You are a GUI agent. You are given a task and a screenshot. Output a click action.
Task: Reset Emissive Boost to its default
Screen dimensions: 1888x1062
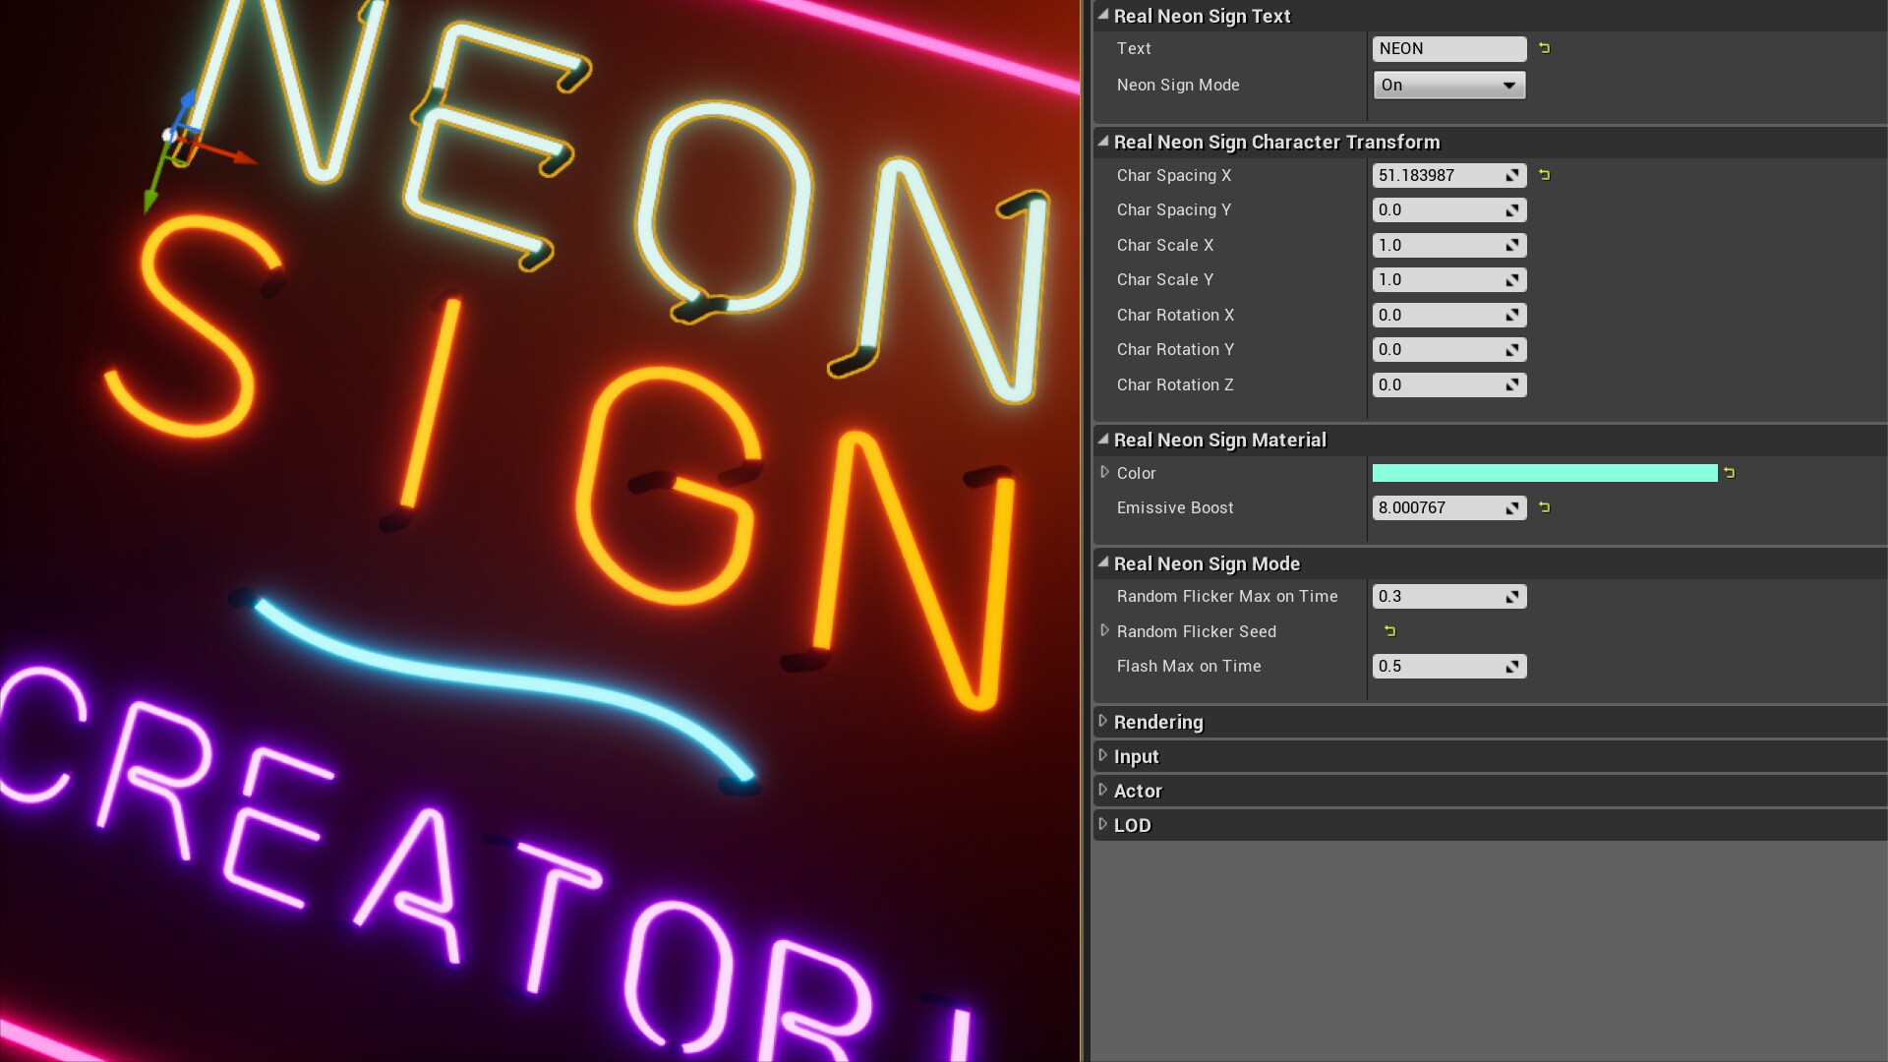(1542, 507)
